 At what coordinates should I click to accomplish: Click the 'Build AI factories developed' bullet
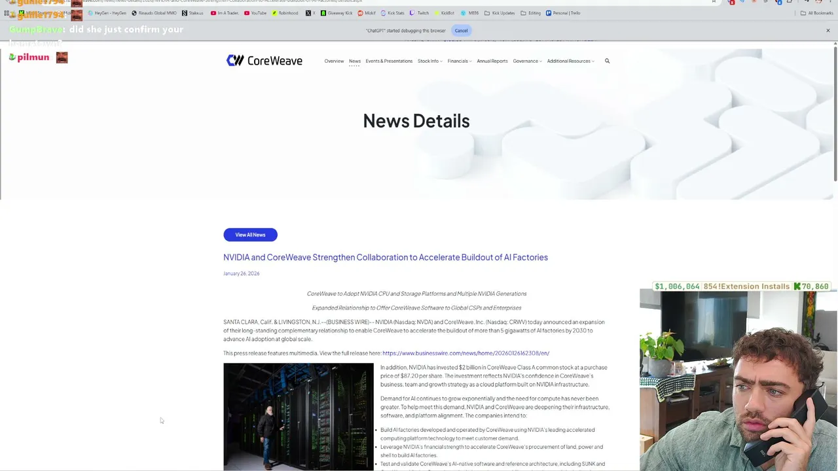[x=488, y=434]
